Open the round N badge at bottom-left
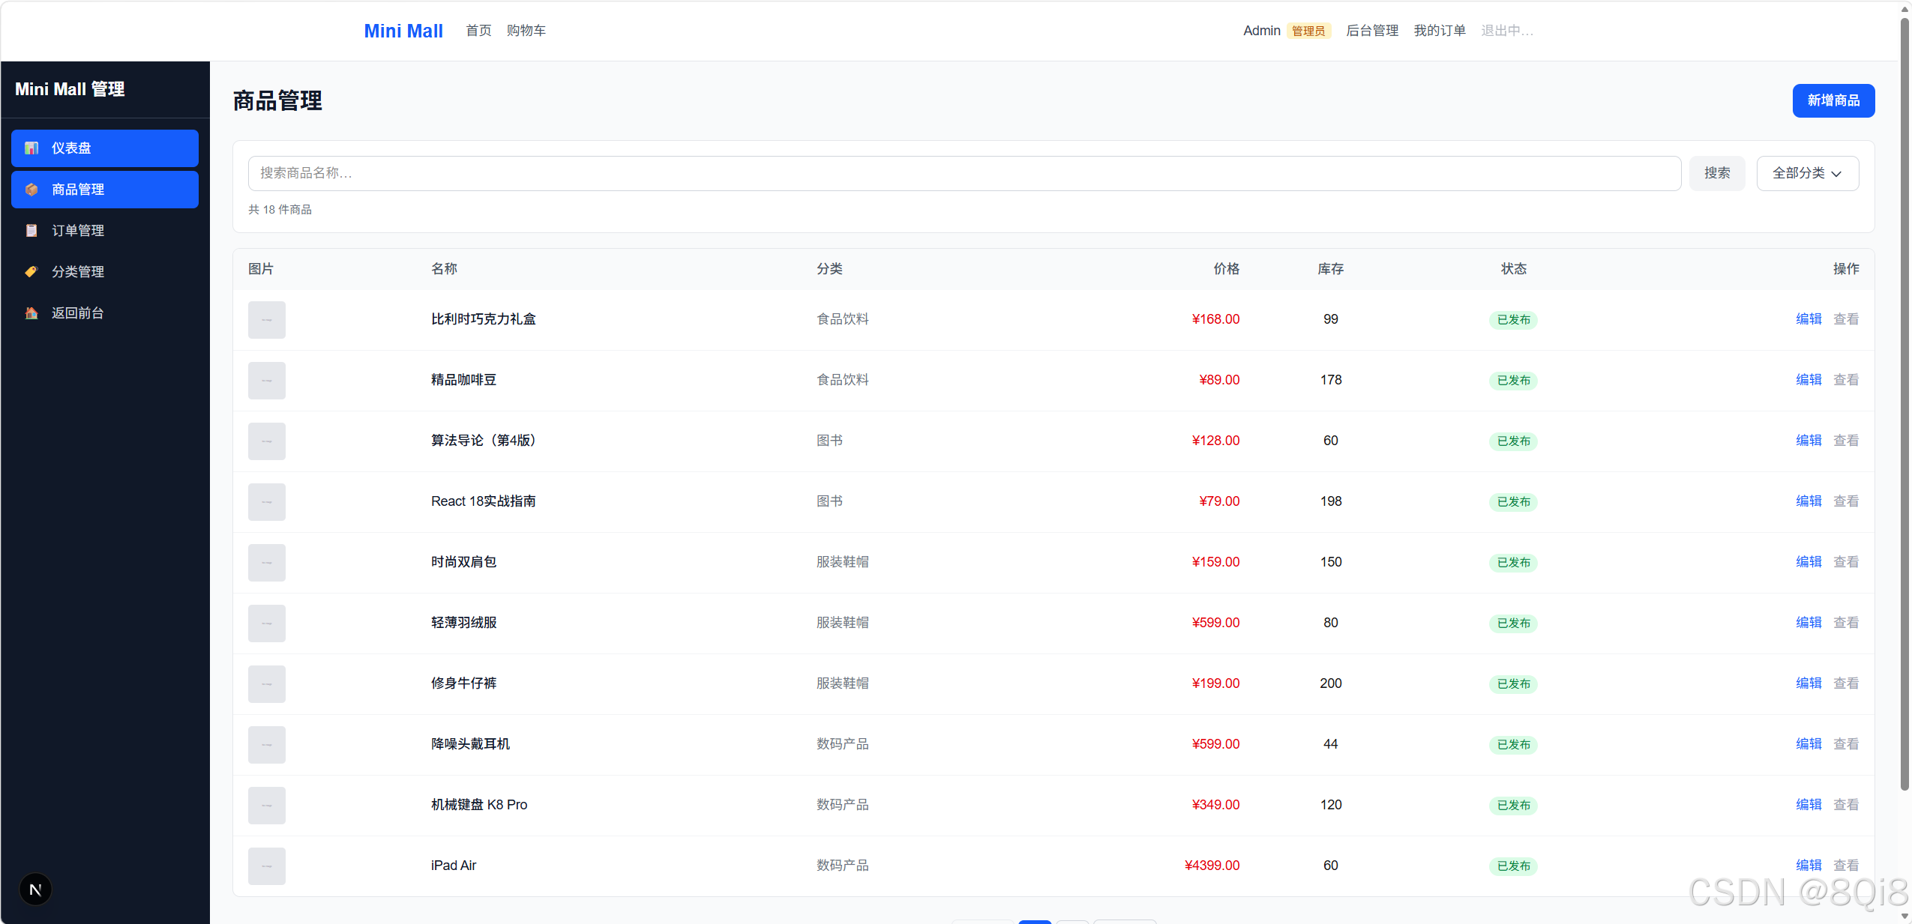The width and height of the screenshot is (1912, 924). (35, 890)
